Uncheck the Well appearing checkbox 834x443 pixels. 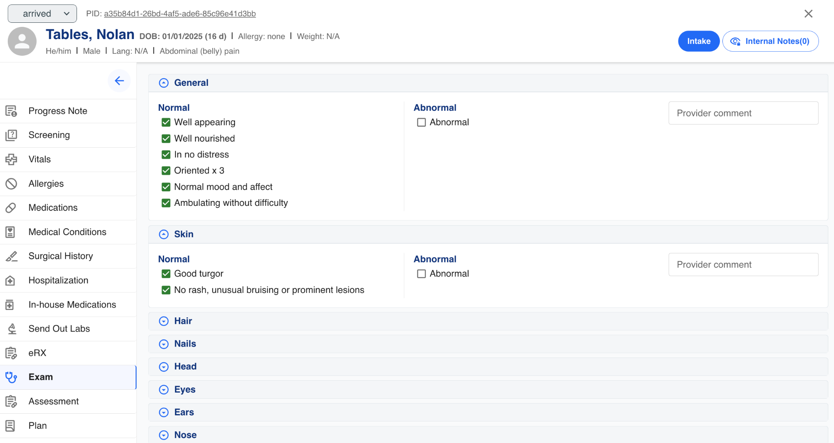coord(166,122)
